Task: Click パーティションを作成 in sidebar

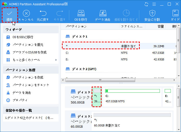Action: pos(28,77)
